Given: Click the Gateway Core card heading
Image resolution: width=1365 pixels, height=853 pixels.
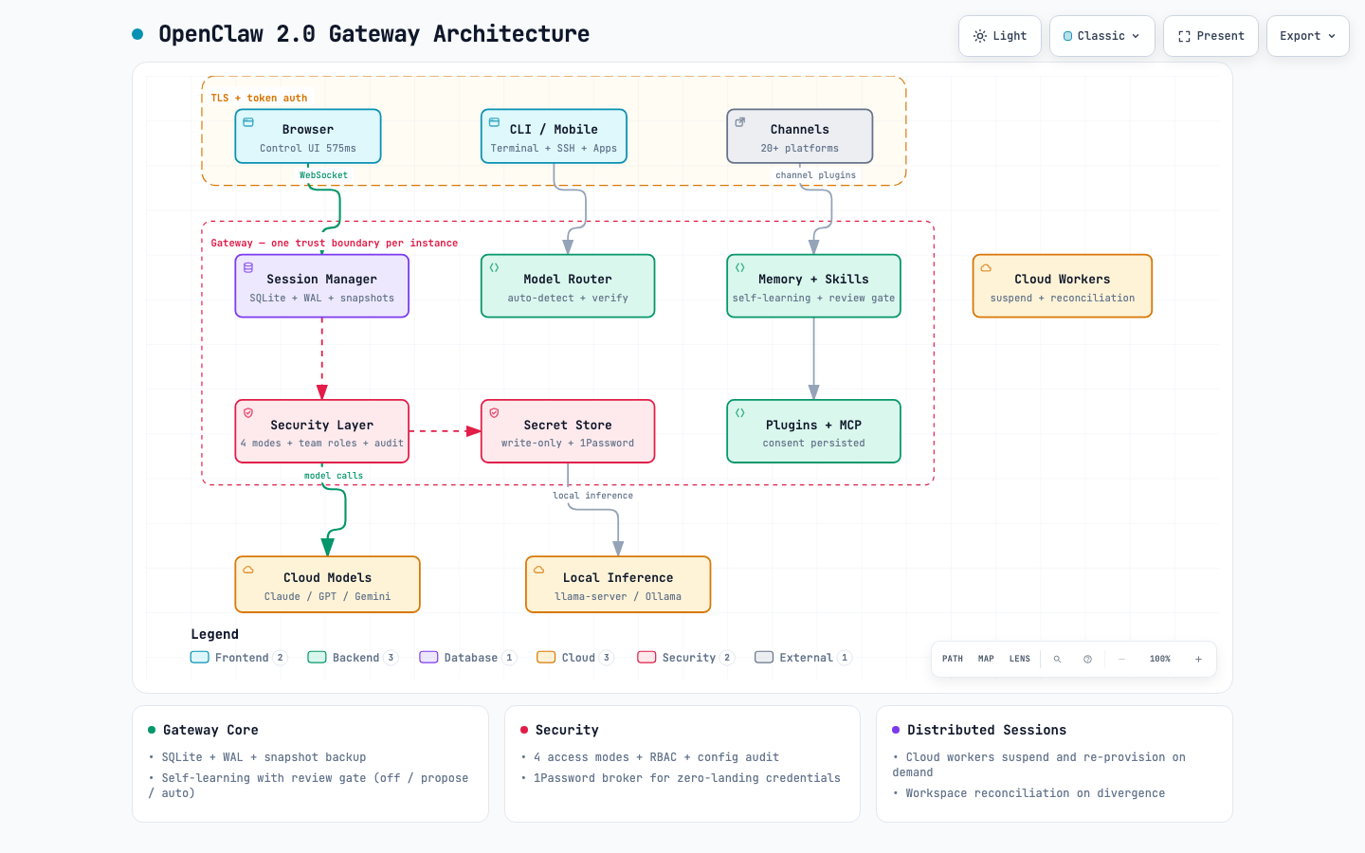Looking at the screenshot, I should pyautogui.click(x=210, y=731).
